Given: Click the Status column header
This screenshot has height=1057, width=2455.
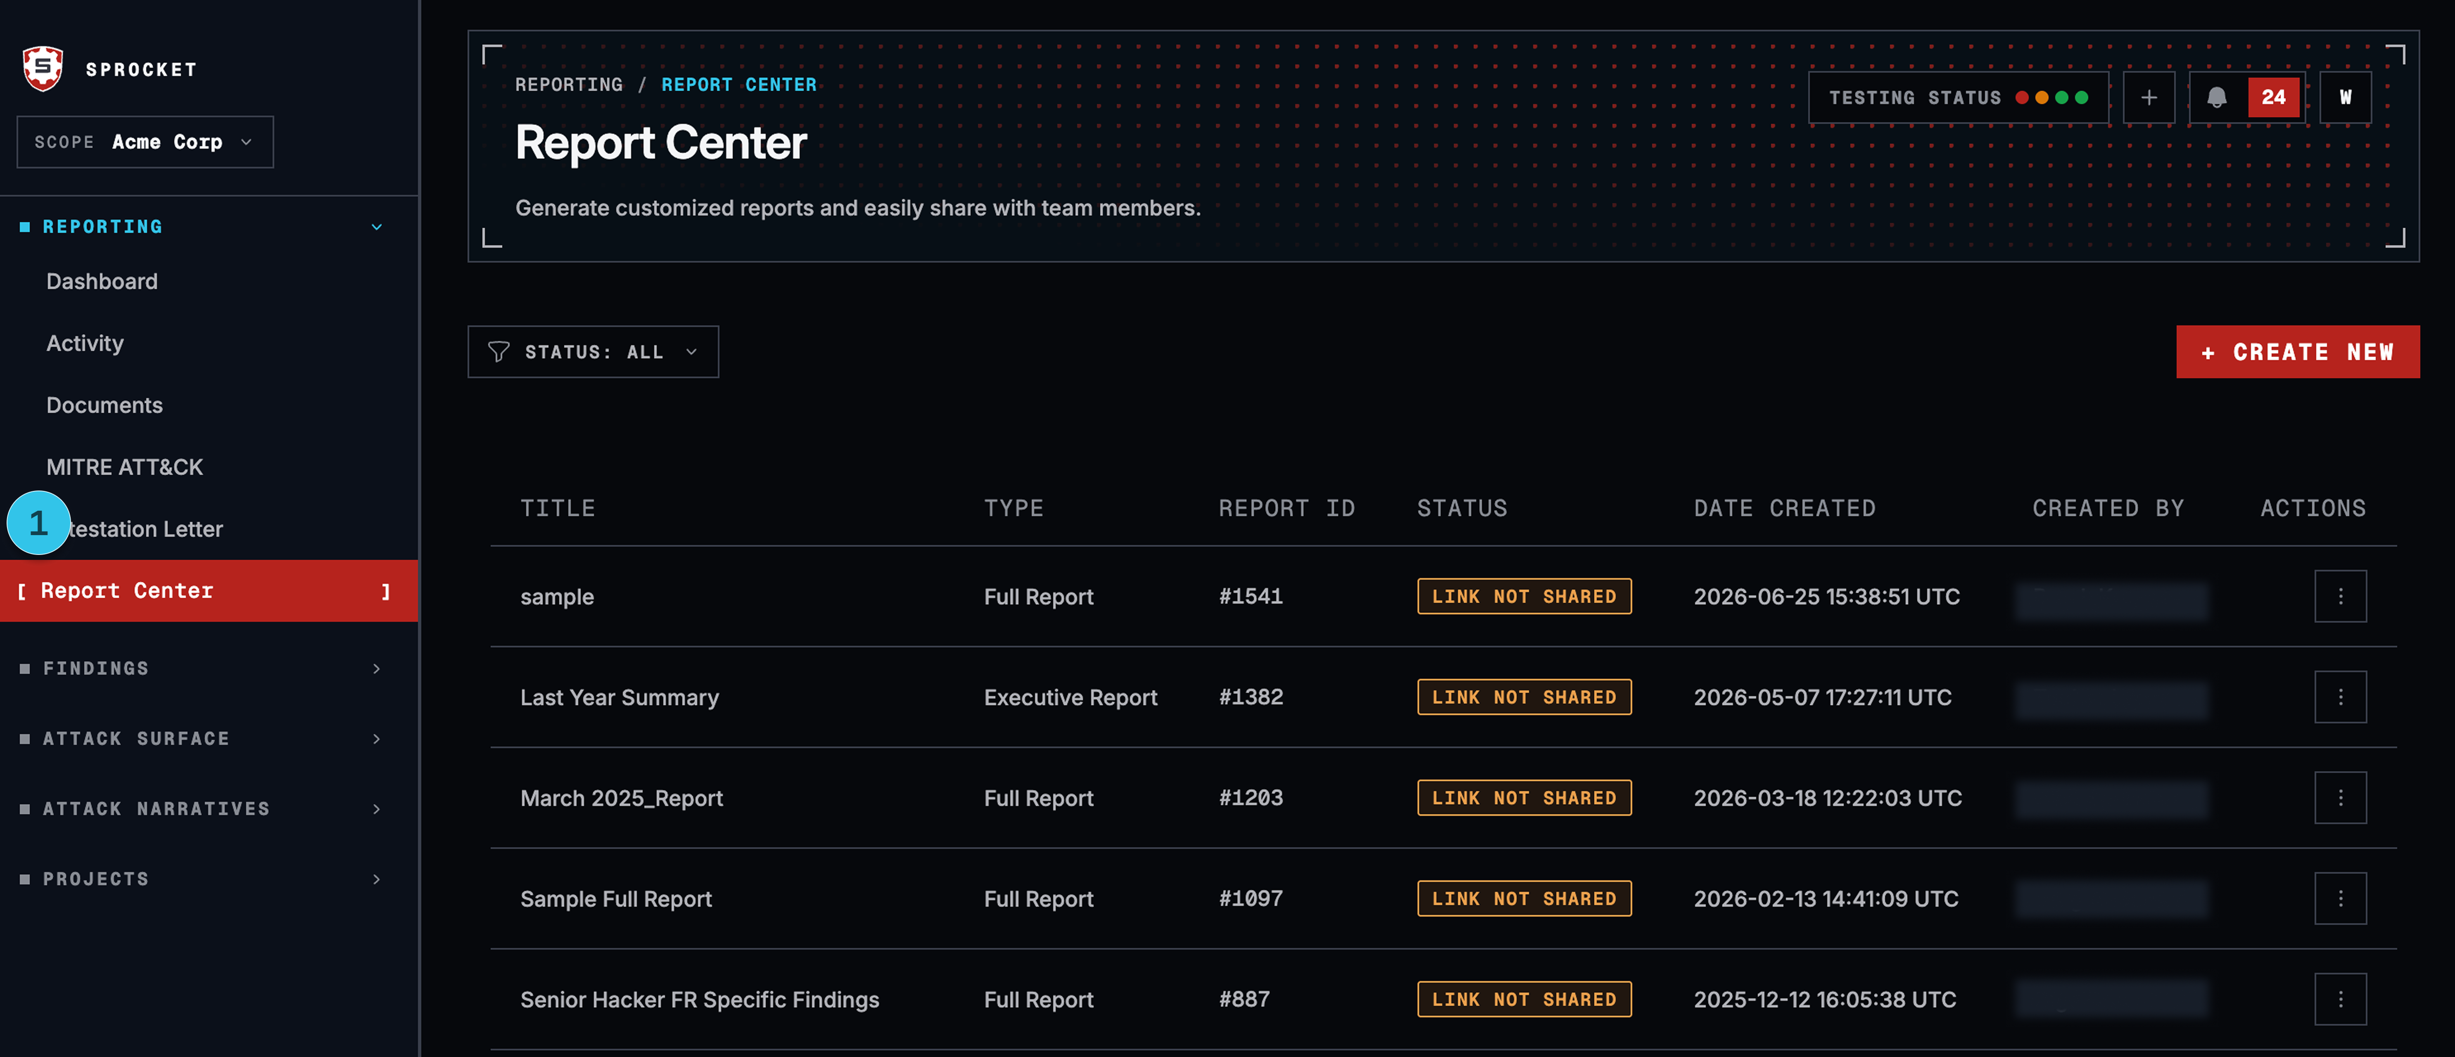Looking at the screenshot, I should (x=1462, y=508).
